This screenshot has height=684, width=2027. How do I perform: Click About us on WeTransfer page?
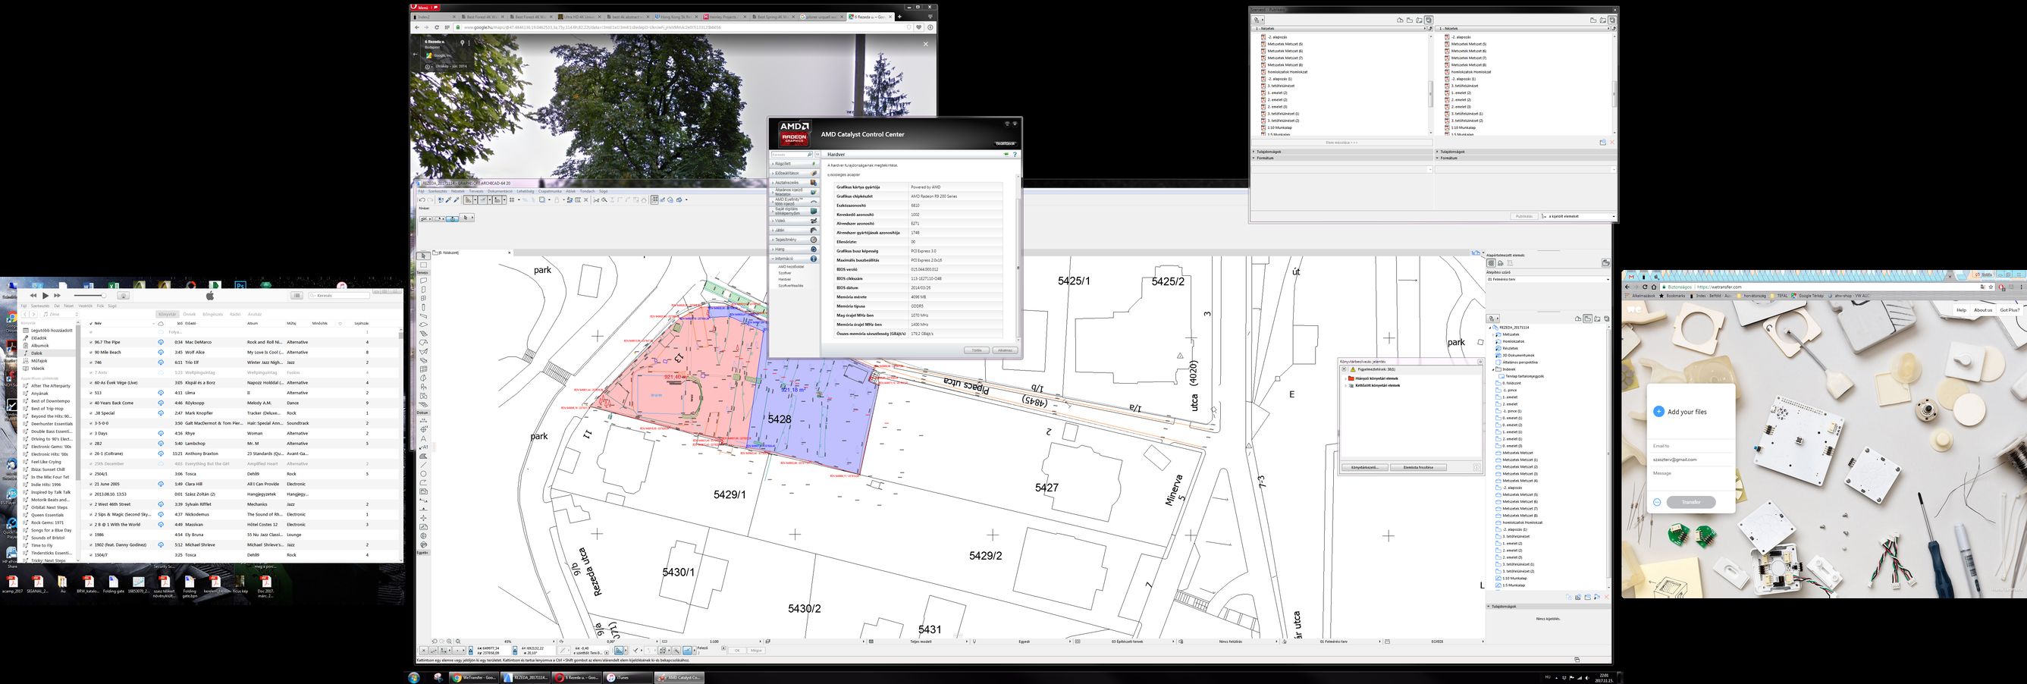pyautogui.click(x=1983, y=310)
